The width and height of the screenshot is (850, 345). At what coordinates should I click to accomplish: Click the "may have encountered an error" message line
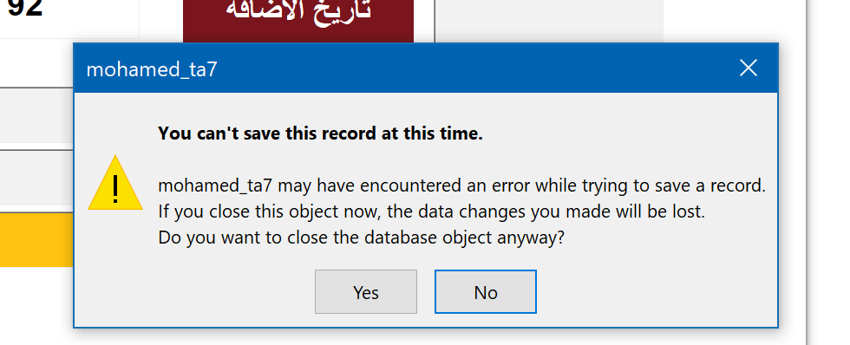[461, 186]
